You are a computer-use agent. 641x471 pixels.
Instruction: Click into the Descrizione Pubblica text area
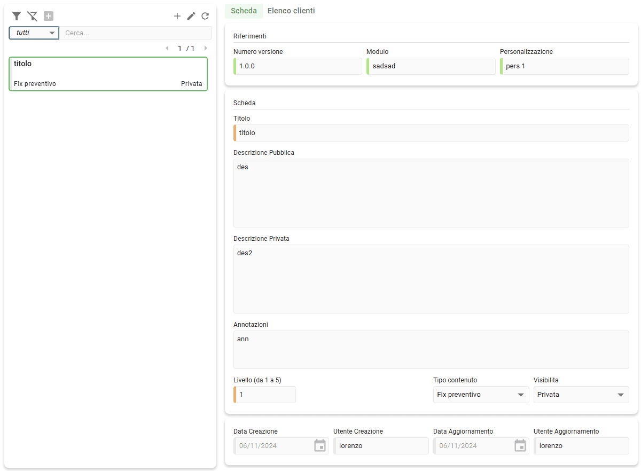tap(431, 193)
